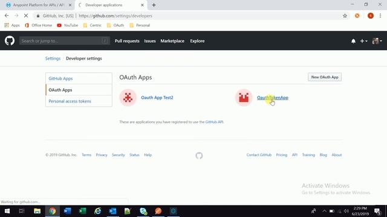Open the Office Home bookmark

(x=39, y=25)
